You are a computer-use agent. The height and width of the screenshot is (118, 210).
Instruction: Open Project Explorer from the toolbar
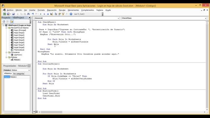click(56, 14)
